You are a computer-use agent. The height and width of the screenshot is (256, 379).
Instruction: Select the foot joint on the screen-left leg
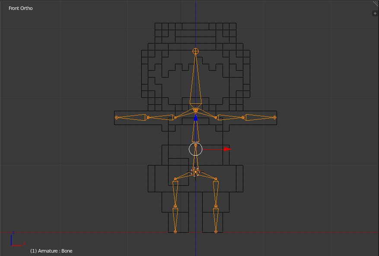(175, 232)
